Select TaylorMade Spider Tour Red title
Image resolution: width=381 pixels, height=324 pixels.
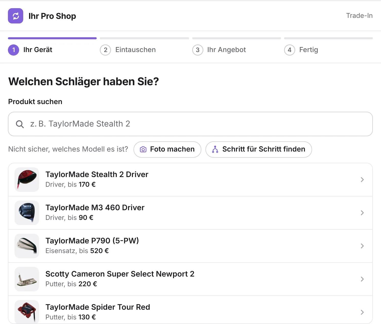click(98, 307)
